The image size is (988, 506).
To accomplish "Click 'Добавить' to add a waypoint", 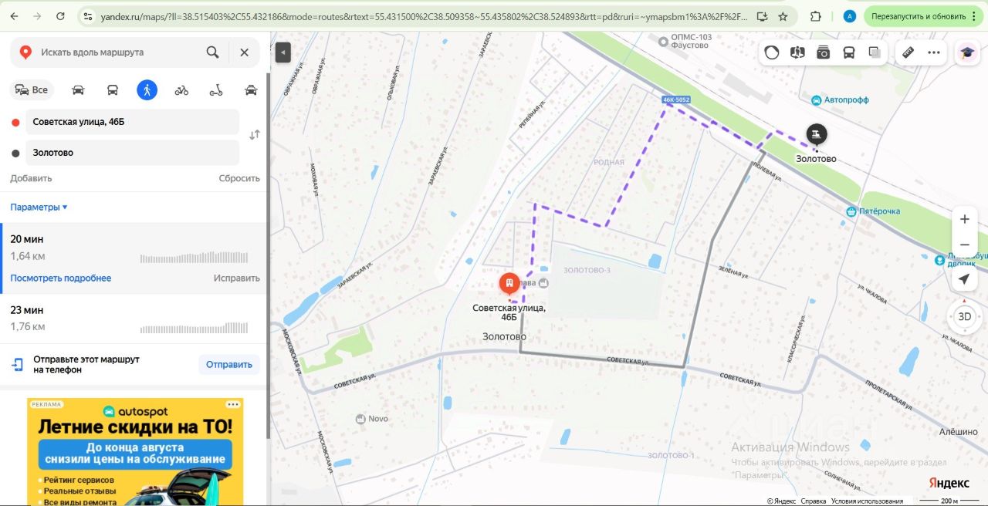I will click(x=31, y=178).
